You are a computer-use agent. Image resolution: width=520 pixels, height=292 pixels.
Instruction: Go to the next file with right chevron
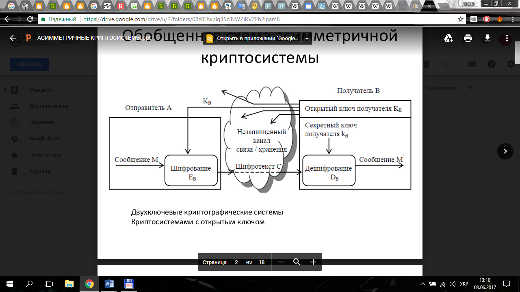pyautogui.click(x=505, y=151)
